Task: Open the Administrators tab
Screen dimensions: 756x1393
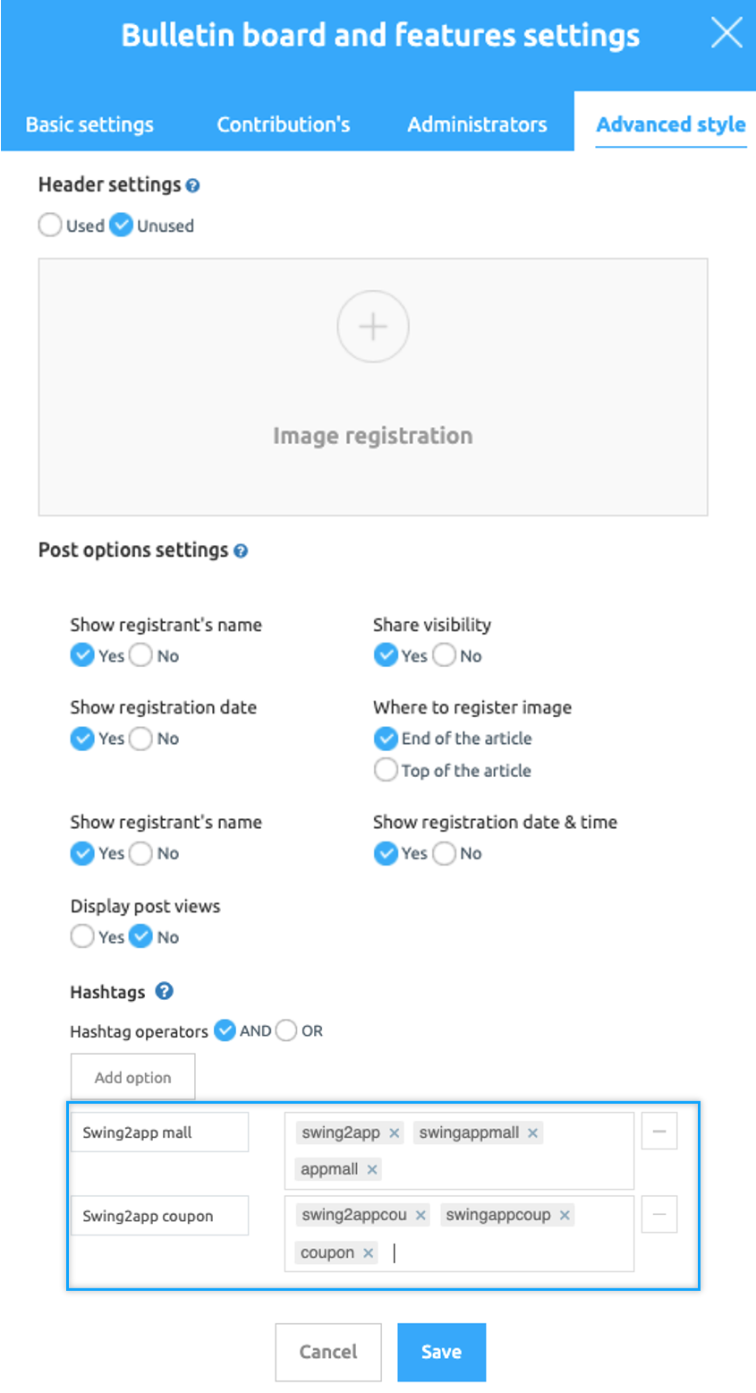Action: pos(477,124)
